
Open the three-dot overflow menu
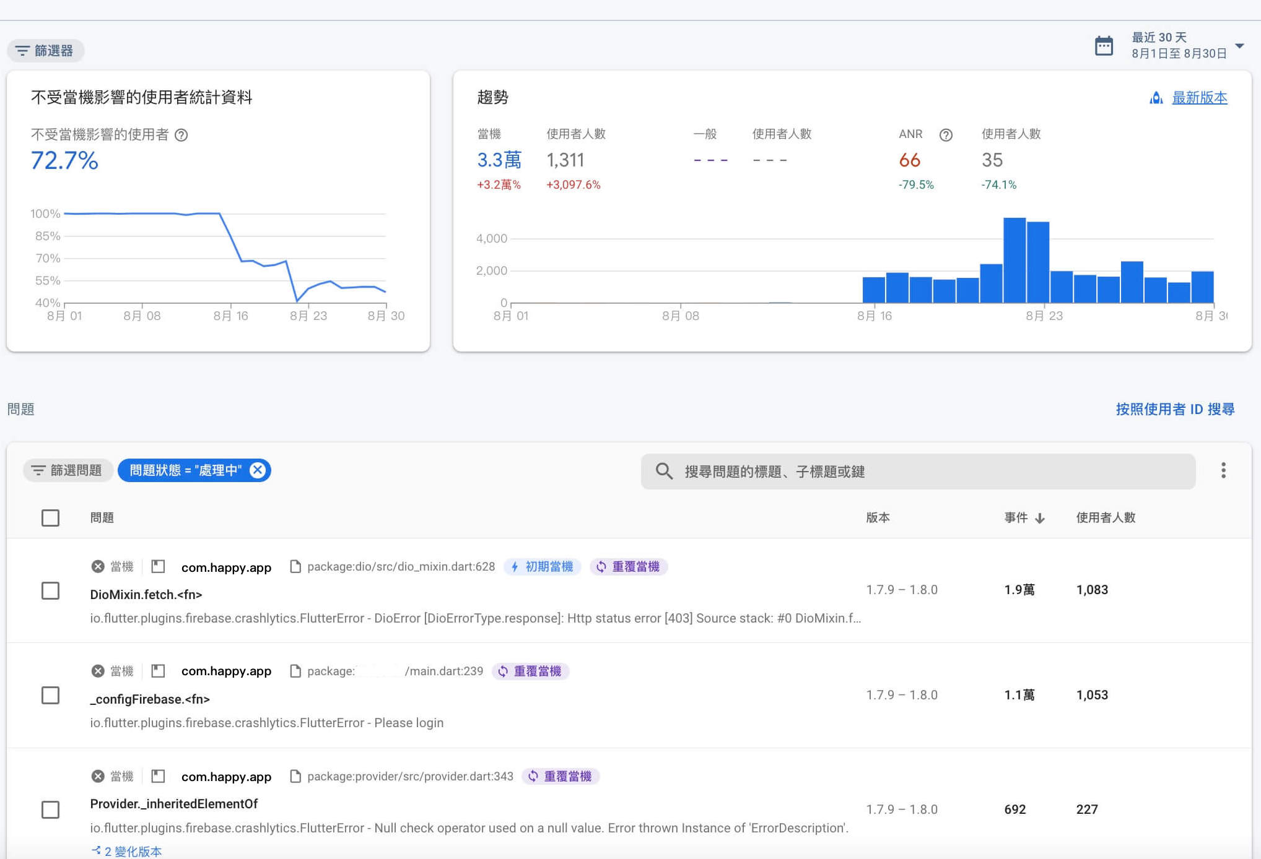point(1223,470)
